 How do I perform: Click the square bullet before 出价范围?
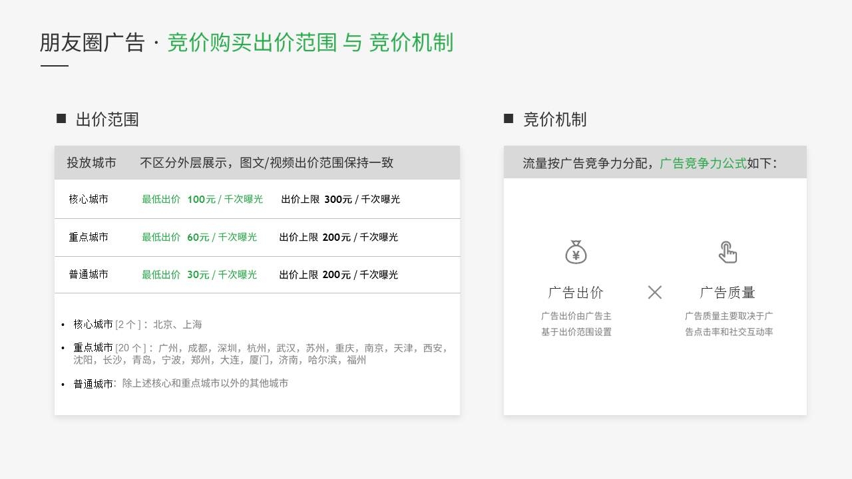point(61,119)
